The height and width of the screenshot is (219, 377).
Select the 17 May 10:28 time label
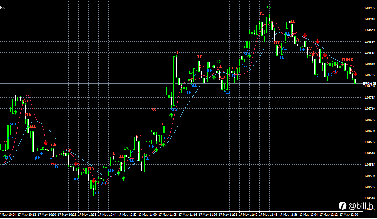(67, 215)
